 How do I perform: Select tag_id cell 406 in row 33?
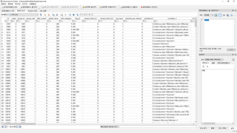coord(77,115)
